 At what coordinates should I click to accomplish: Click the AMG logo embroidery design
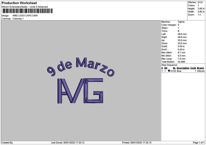[x=80, y=91]
